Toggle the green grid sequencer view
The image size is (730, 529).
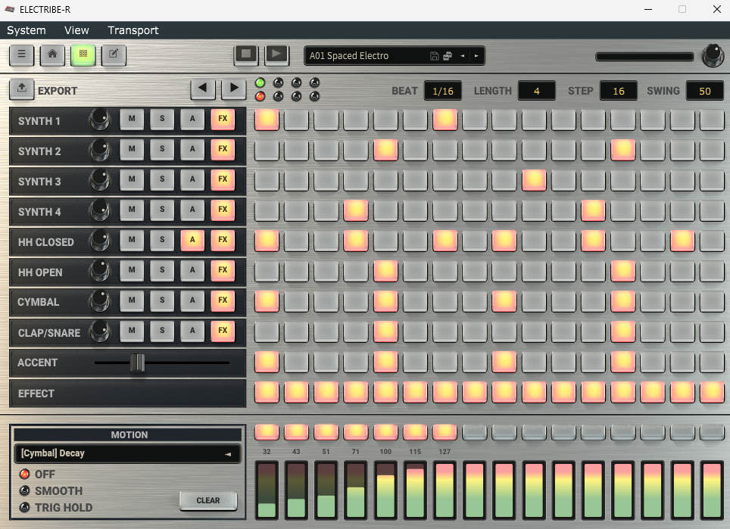[x=83, y=55]
